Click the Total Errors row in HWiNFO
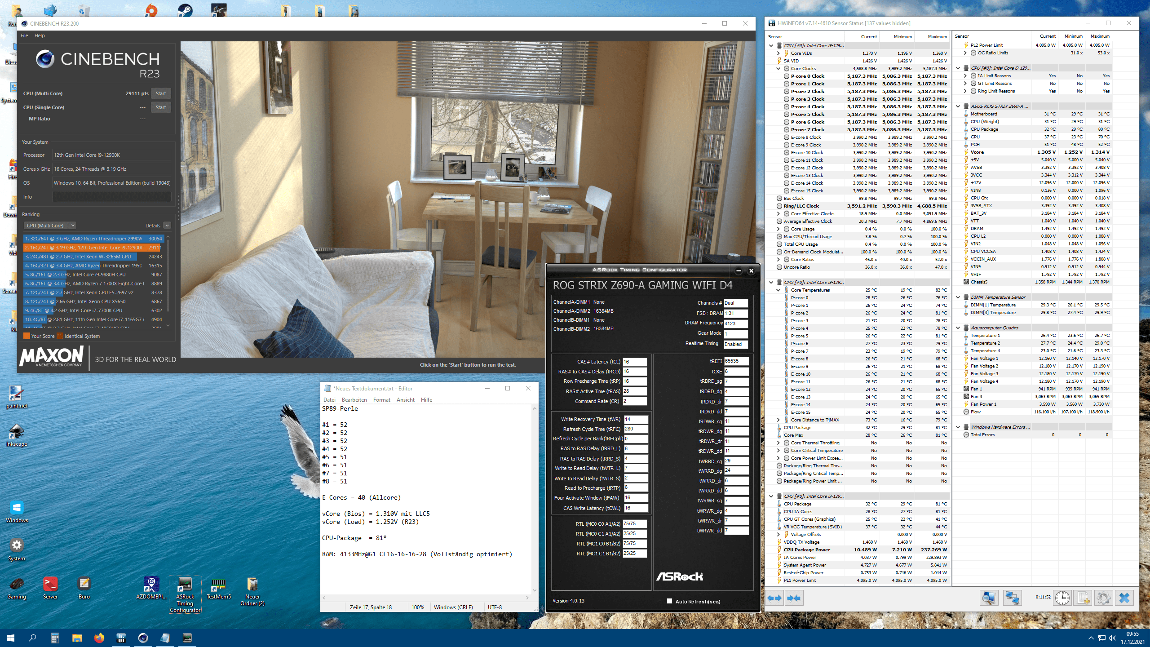This screenshot has height=647, width=1150. pos(1037,435)
